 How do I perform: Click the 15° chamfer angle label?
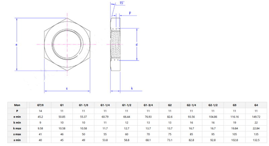pos(122,3)
